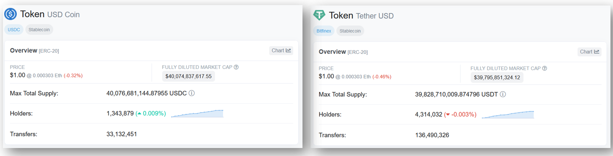Click the USD Coin token logo

(x=10, y=14)
